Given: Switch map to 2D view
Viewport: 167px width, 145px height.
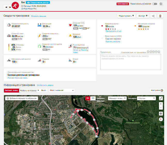Looking at the screenshot, I should 88,98.
